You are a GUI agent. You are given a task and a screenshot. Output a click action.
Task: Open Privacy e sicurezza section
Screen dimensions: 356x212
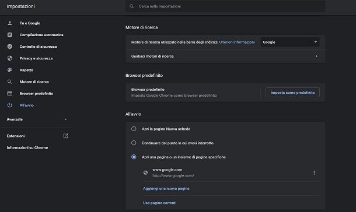[x=36, y=58]
